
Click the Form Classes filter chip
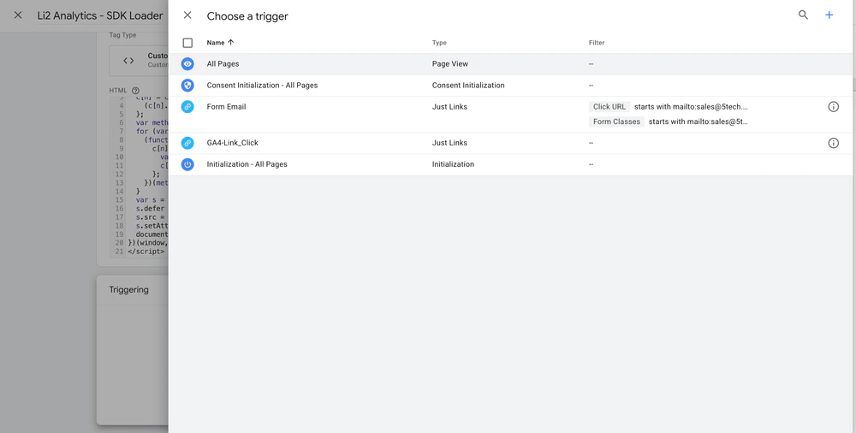616,122
